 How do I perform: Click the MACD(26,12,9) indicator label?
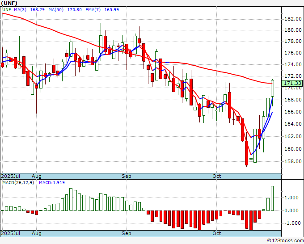[x=18, y=183]
